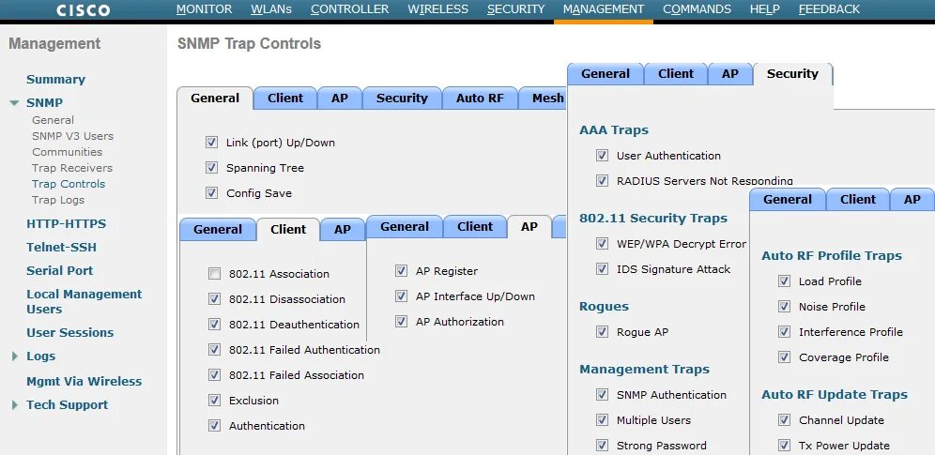Toggle the Channel Update checkbox

[x=784, y=420]
